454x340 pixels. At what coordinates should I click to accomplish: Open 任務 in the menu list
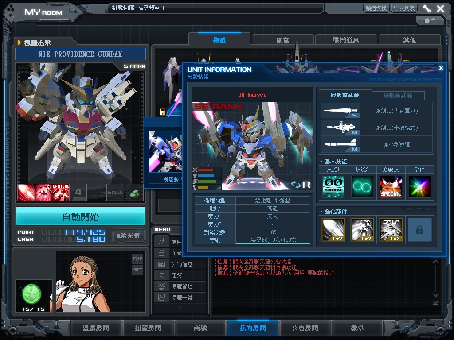click(180, 275)
